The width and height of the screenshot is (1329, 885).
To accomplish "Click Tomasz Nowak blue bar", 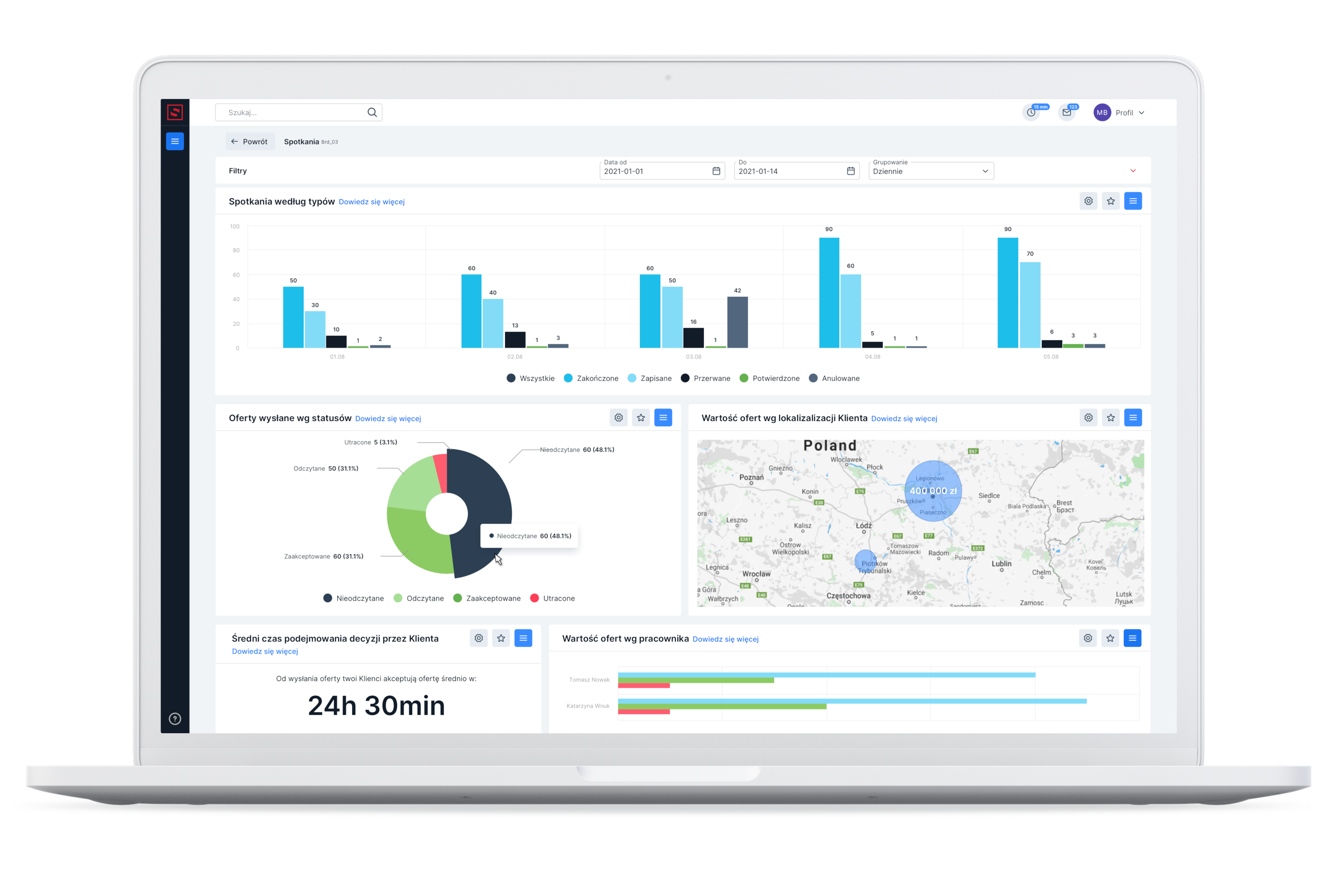I will (x=826, y=675).
